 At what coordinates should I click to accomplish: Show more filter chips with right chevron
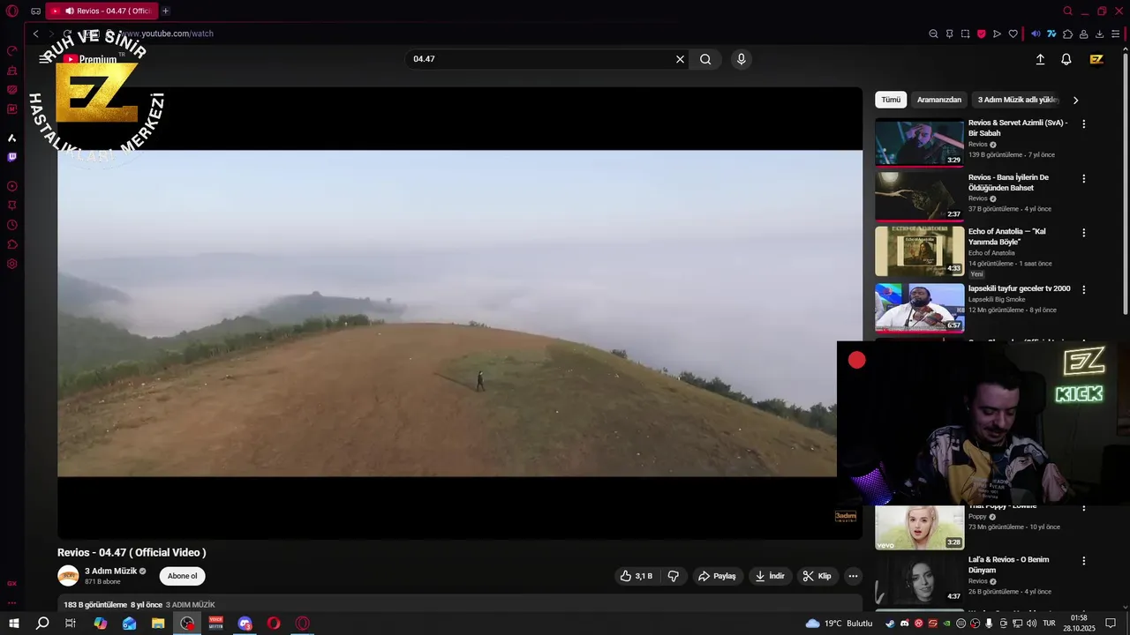(1075, 100)
